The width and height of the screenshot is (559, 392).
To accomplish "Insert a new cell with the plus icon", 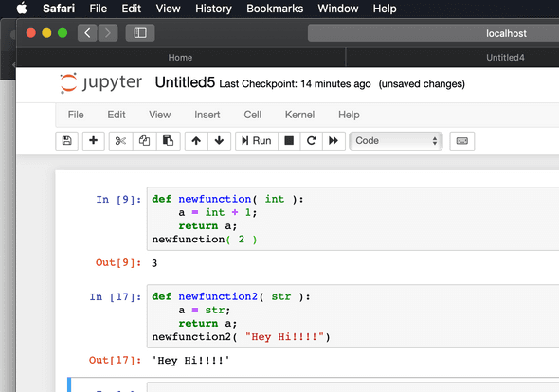I will coord(94,141).
